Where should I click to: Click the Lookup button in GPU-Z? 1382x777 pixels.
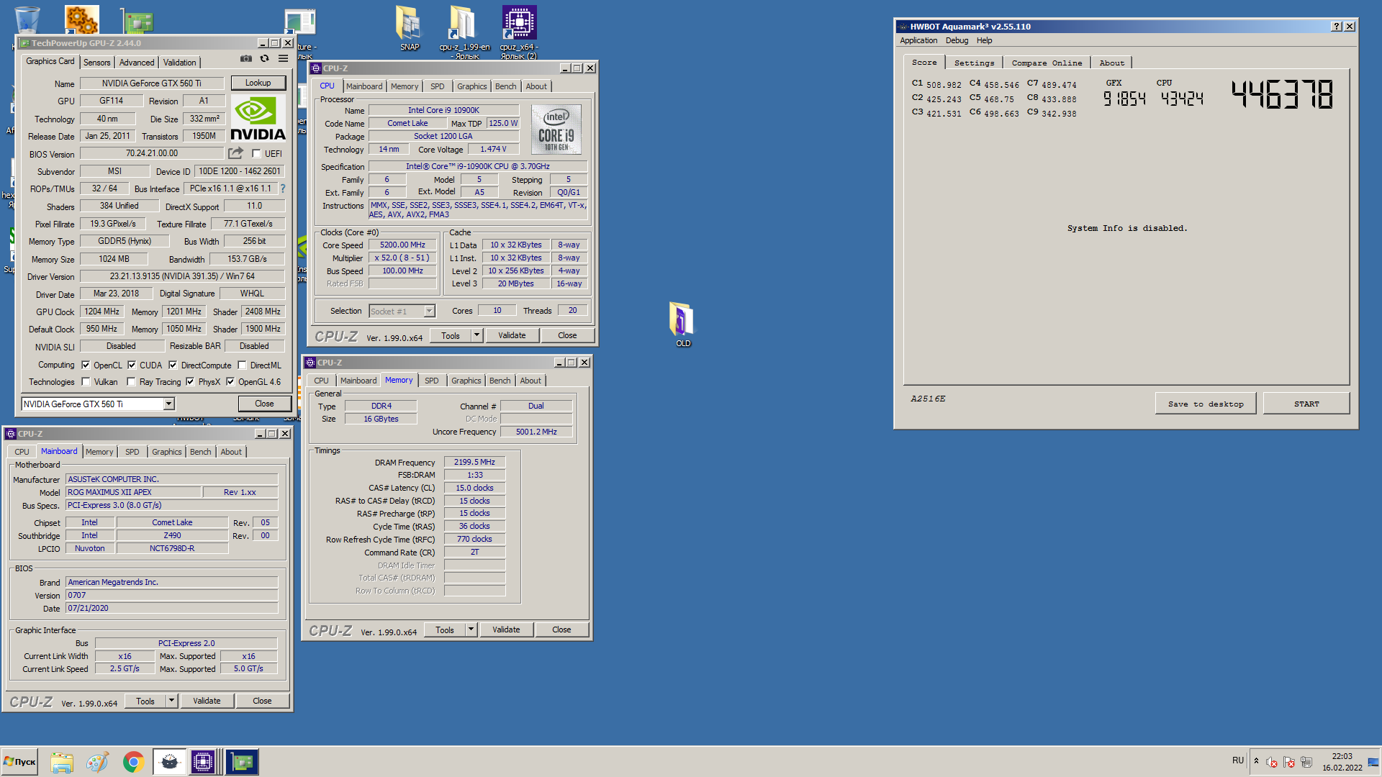click(x=258, y=83)
